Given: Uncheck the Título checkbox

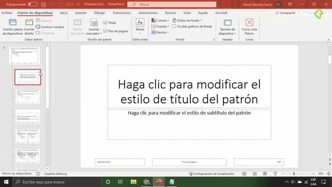Looking at the screenshot, I should [x=105, y=22].
